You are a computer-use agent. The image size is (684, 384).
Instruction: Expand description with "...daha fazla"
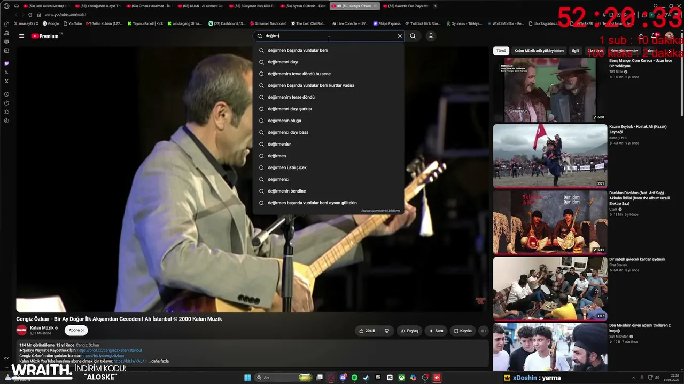tap(159, 361)
